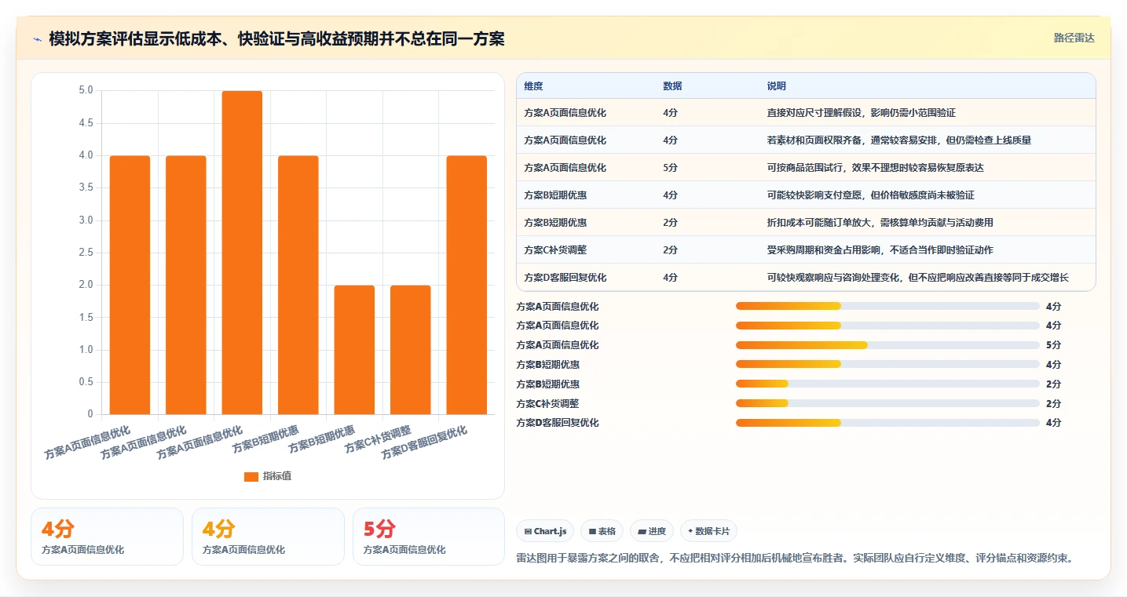Select the 数据卡片 chip

708,531
